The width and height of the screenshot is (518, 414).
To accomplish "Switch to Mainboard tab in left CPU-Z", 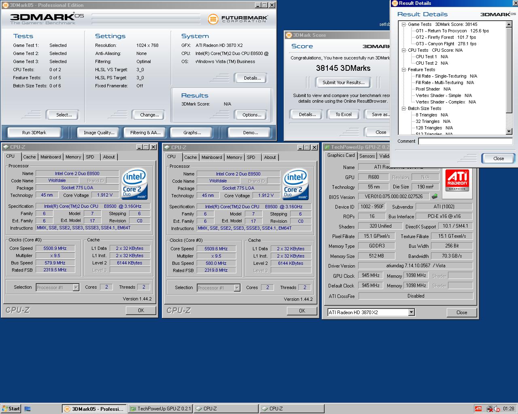I will coord(51,157).
